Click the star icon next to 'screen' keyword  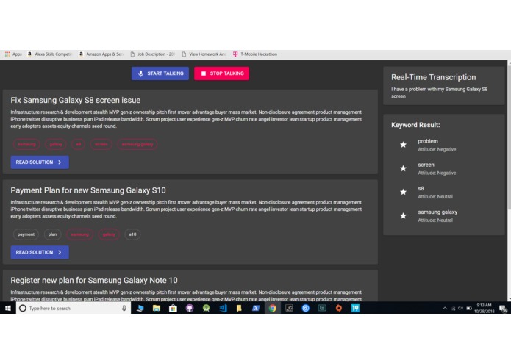click(403, 168)
